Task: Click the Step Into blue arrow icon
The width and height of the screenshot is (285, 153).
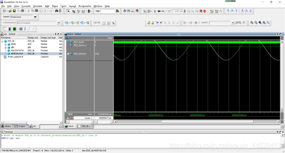Action: click(x=228, y=11)
